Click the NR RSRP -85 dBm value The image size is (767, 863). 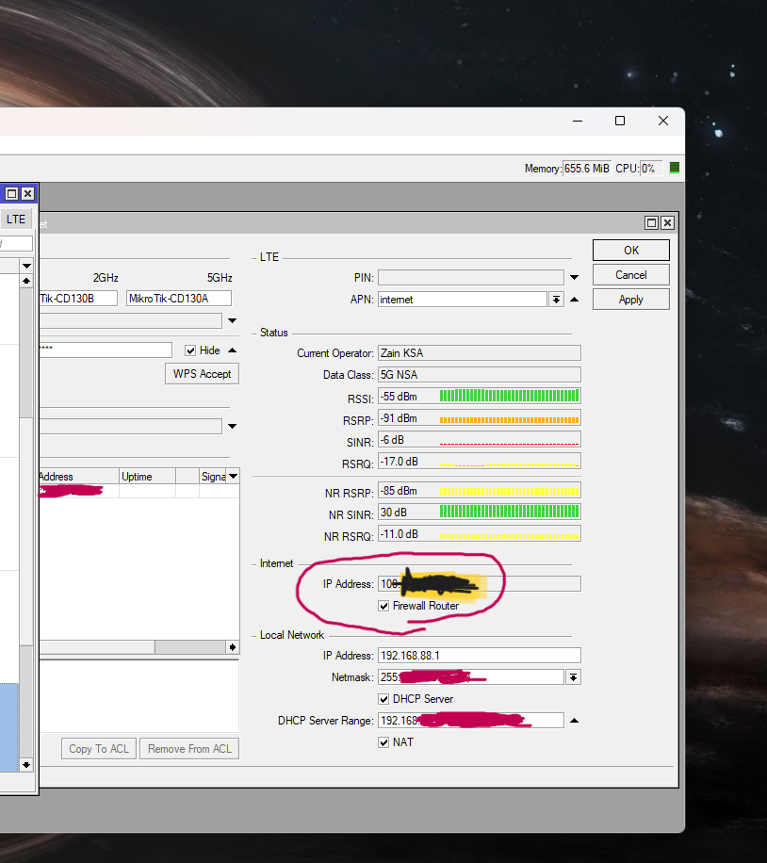pos(400,491)
